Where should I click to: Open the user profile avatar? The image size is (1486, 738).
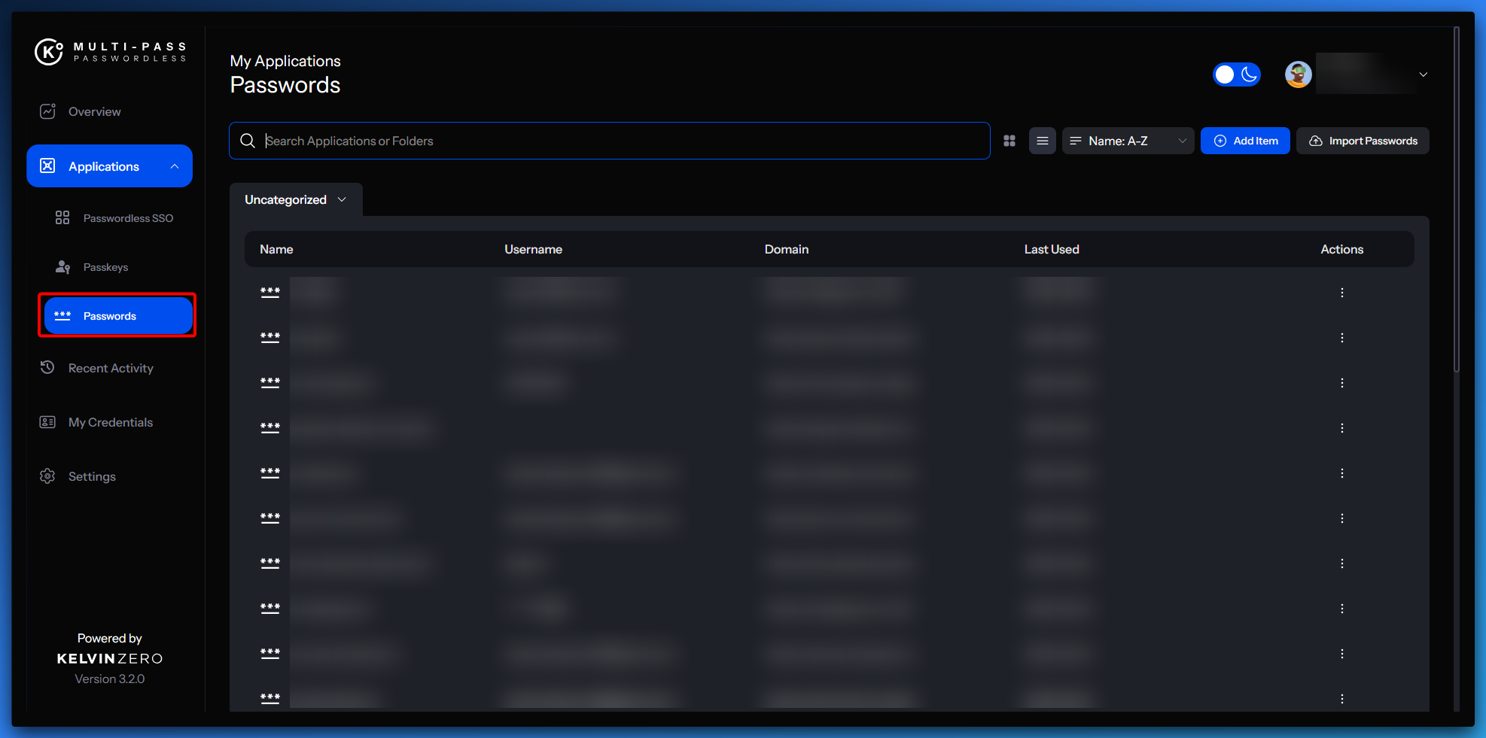(1298, 74)
